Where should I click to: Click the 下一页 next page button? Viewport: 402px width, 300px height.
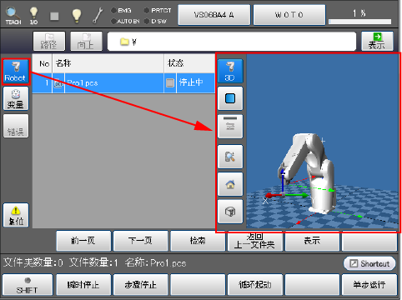click(x=141, y=241)
